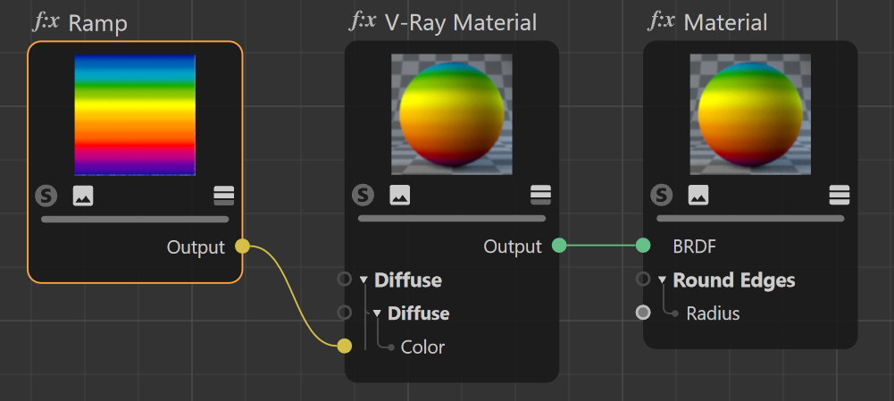Click the empty socket beside Round Edges
894x401 pixels.
tap(643, 279)
